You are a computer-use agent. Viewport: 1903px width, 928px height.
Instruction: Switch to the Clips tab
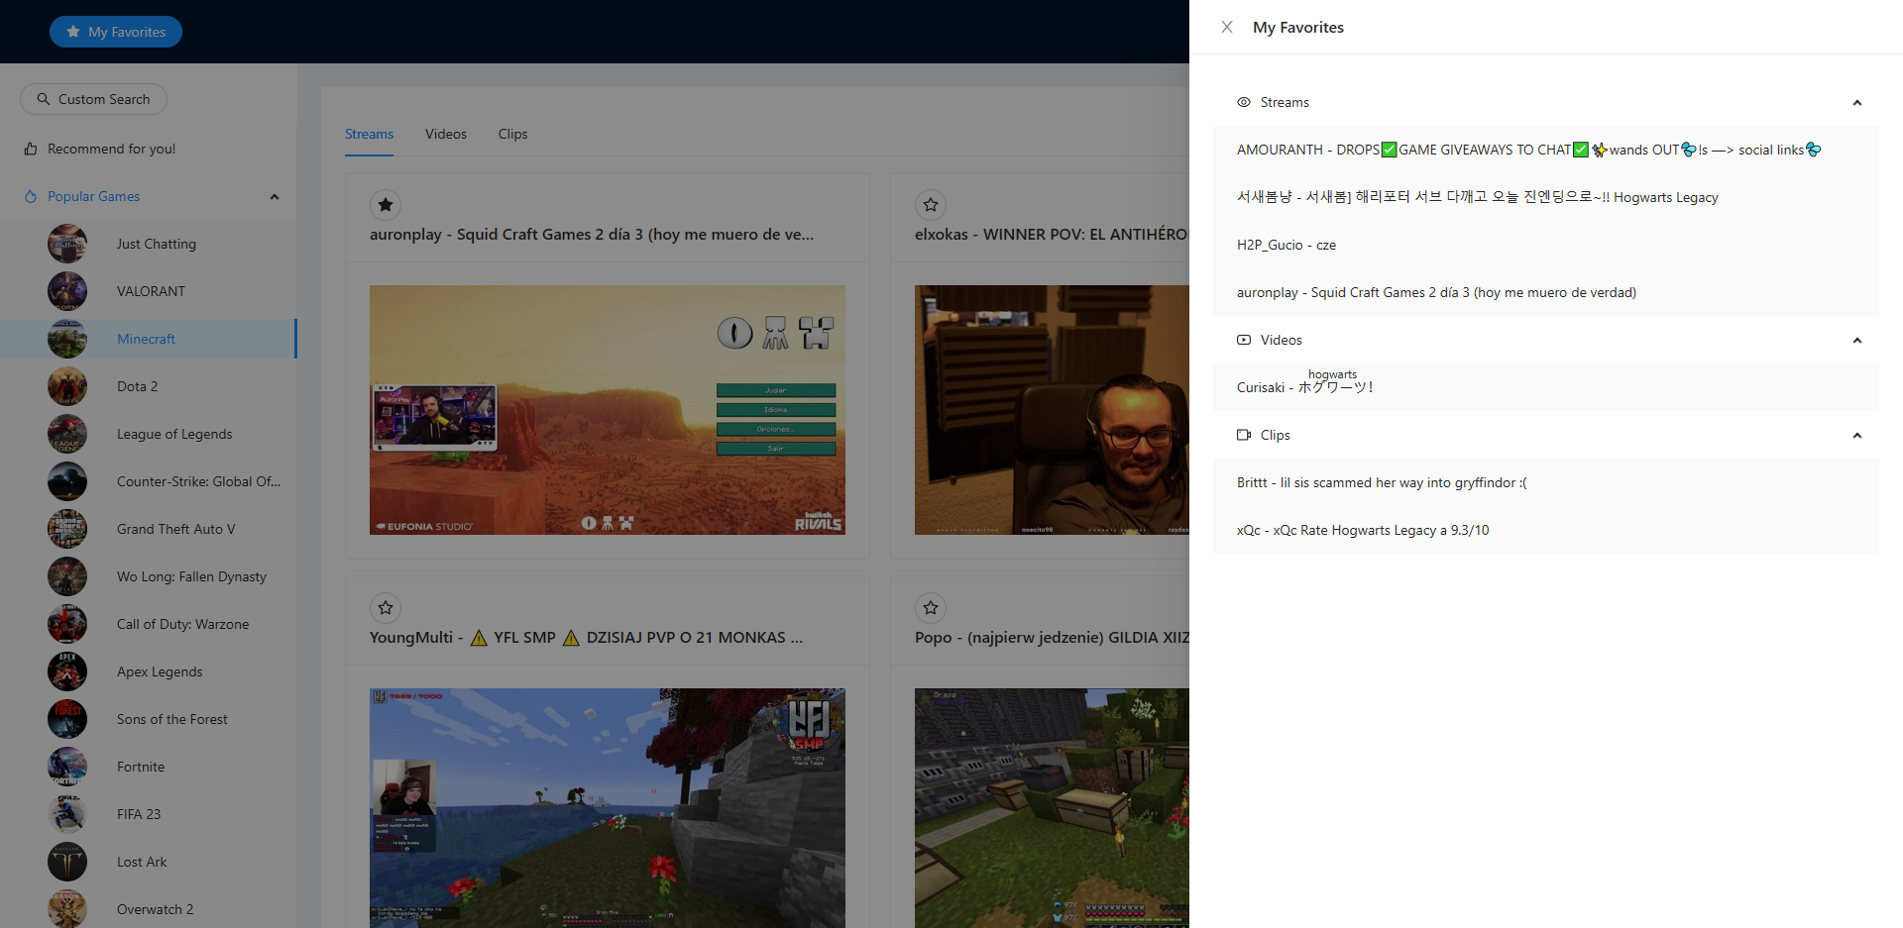512,134
